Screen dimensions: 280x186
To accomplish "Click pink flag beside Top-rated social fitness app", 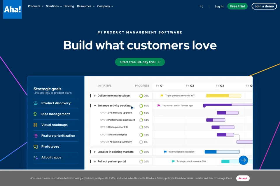I will (x=159, y=106).
